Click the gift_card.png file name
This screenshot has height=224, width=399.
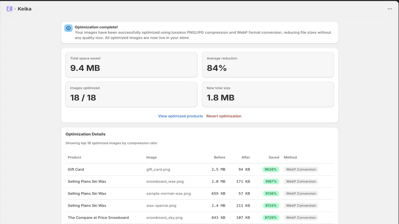(x=158, y=169)
